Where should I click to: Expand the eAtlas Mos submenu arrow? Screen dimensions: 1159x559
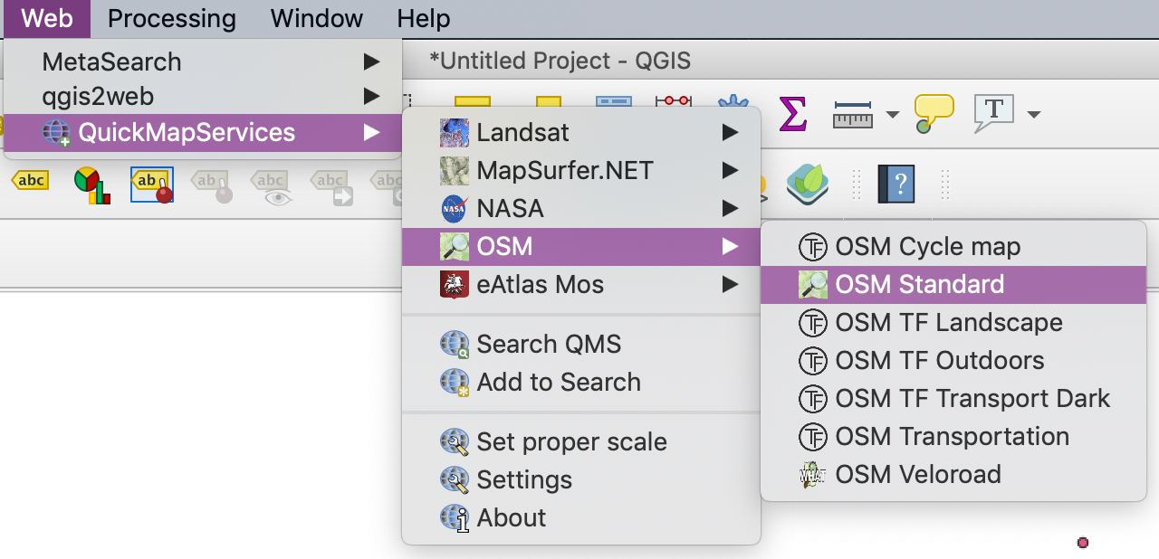point(730,284)
